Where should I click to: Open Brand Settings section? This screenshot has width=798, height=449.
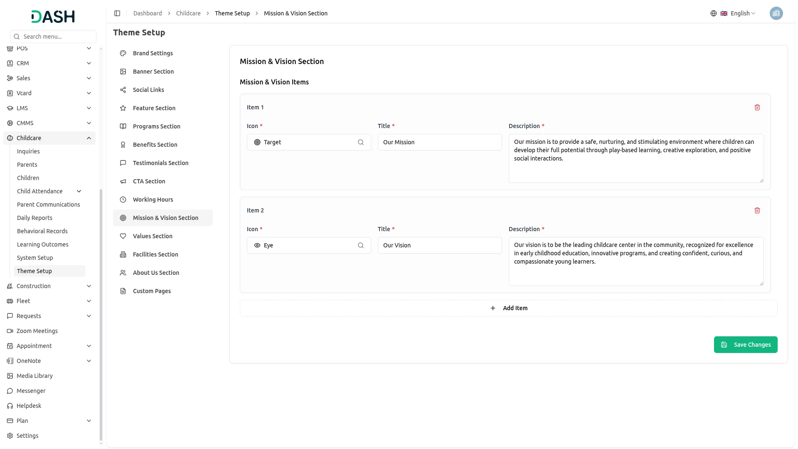(x=153, y=53)
